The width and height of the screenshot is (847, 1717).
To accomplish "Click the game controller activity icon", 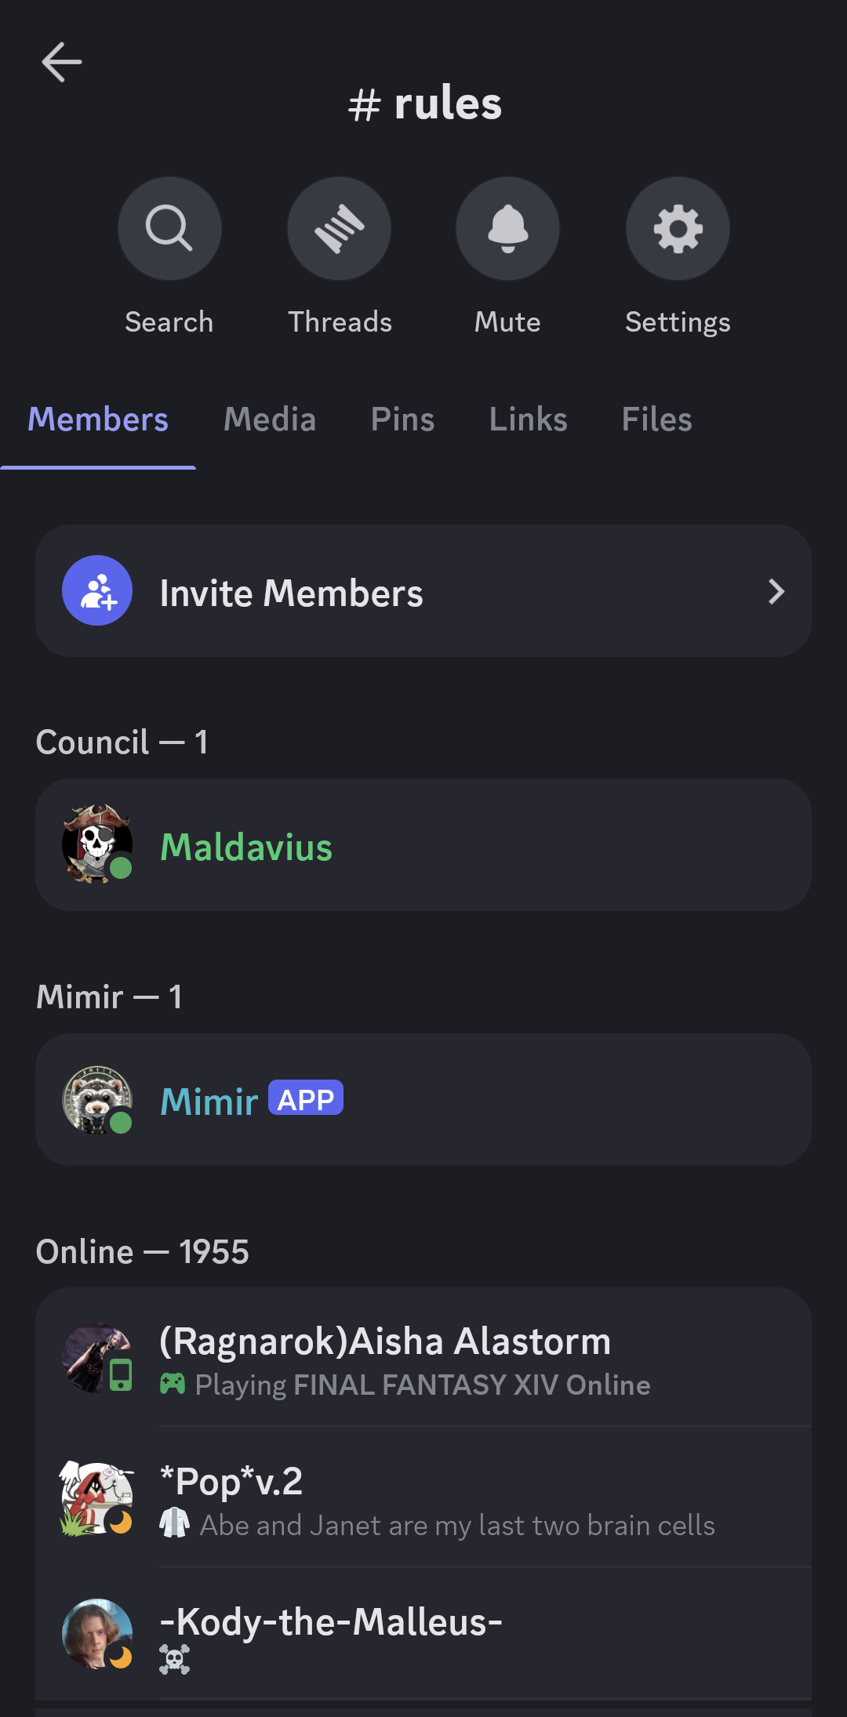I will pyautogui.click(x=173, y=1384).
